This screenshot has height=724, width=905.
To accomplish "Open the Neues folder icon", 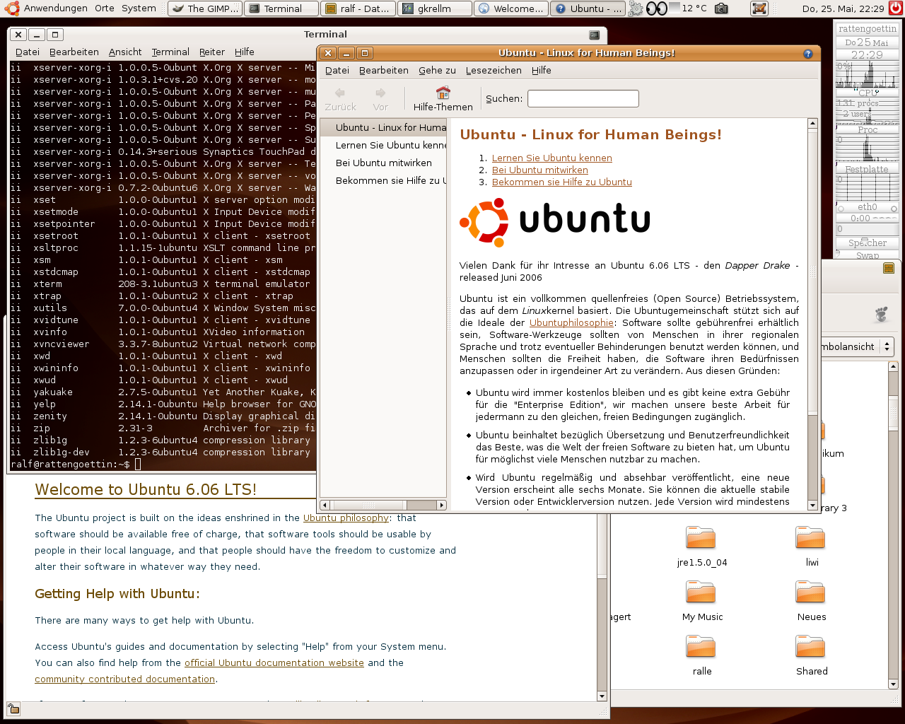I will (810, 592).
